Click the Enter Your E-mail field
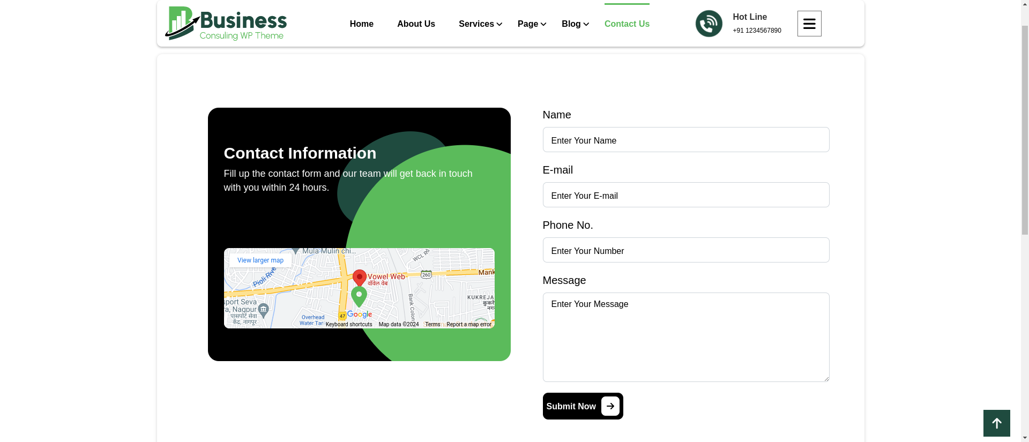The width and height of the screenshot is (1029, 442). (x=685, y=195)
